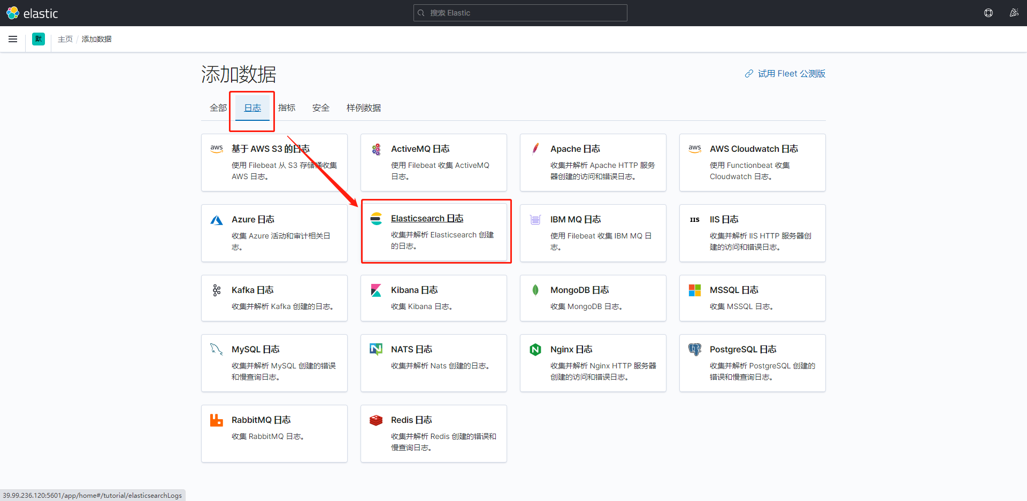Open the 基于 AWS S3 的日志 title

coord(271,149)
